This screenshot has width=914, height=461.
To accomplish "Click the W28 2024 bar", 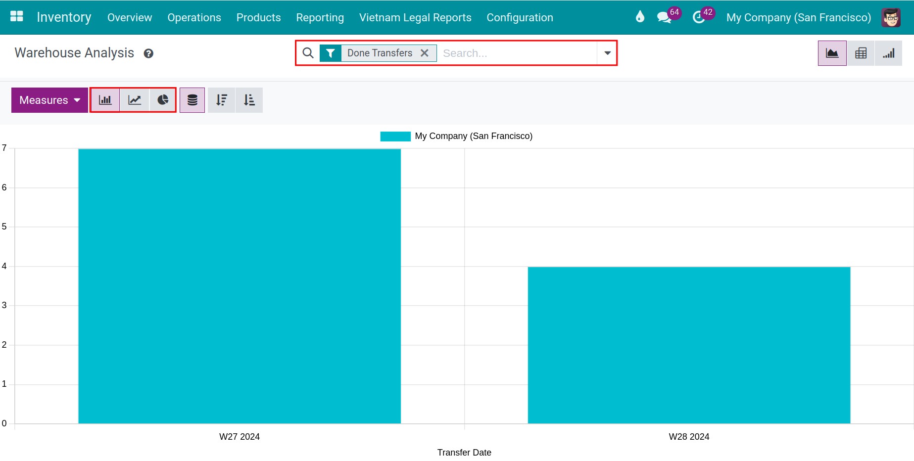I will (689, 345).
